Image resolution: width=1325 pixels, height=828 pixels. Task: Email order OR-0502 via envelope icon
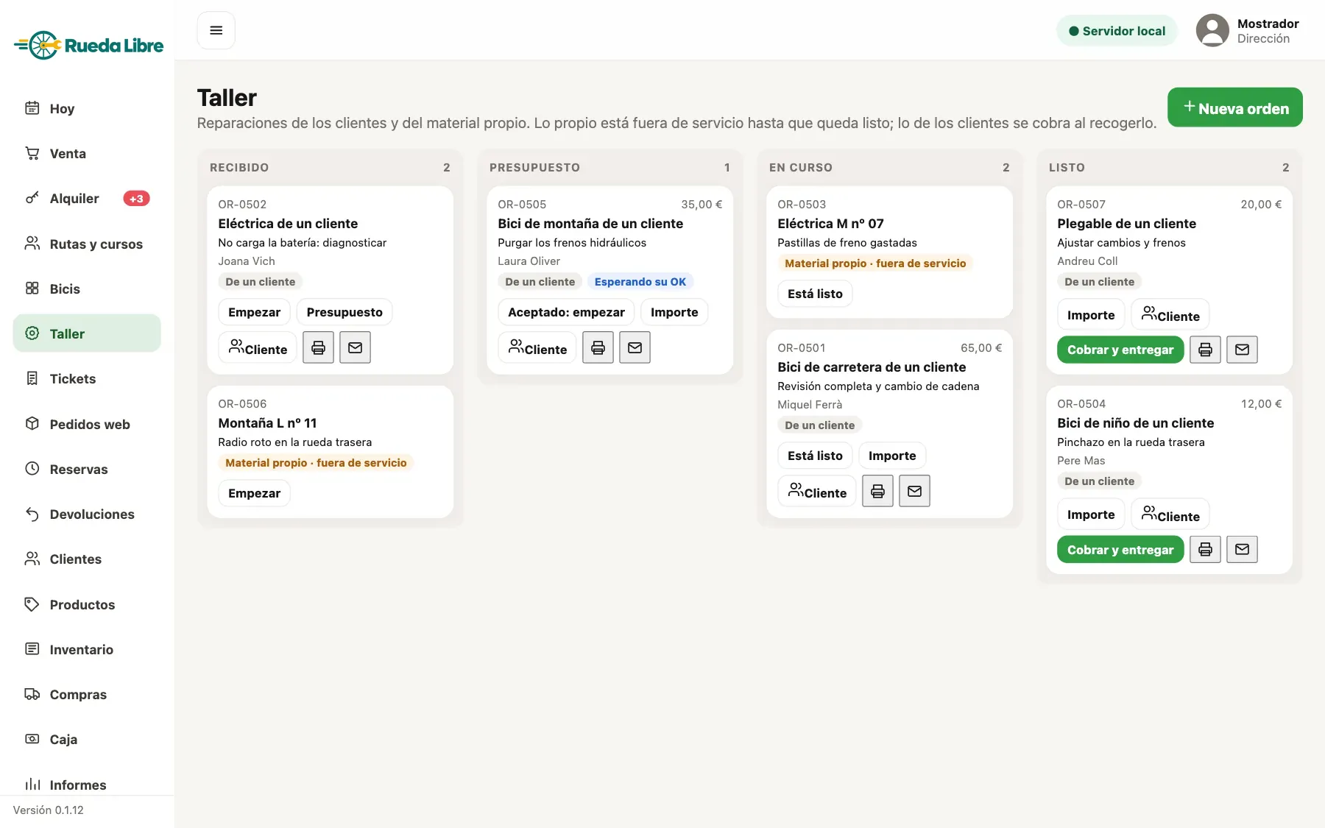point(355,347)
